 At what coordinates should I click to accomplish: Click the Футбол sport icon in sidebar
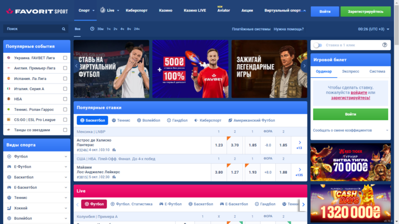[x=9, y=157]
